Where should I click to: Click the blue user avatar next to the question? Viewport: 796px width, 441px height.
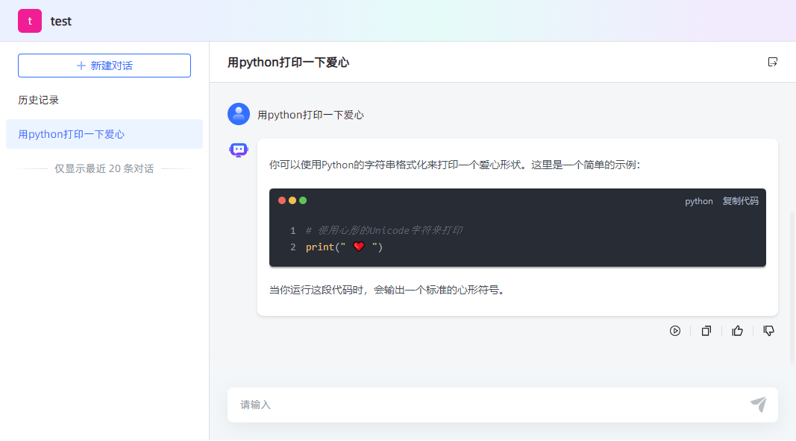click(238, 114)
